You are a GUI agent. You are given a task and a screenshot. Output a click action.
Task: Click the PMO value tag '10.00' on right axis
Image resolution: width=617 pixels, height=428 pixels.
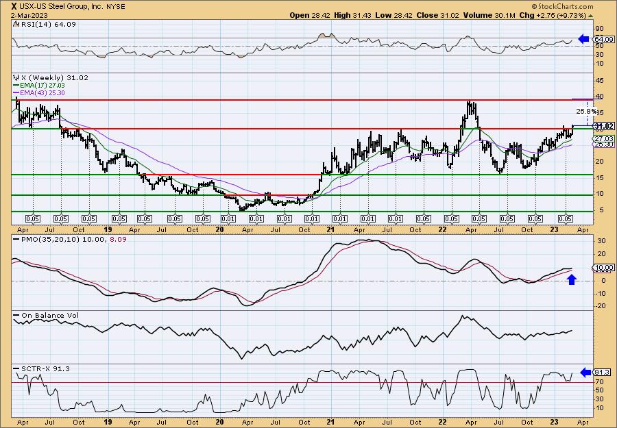603,268
